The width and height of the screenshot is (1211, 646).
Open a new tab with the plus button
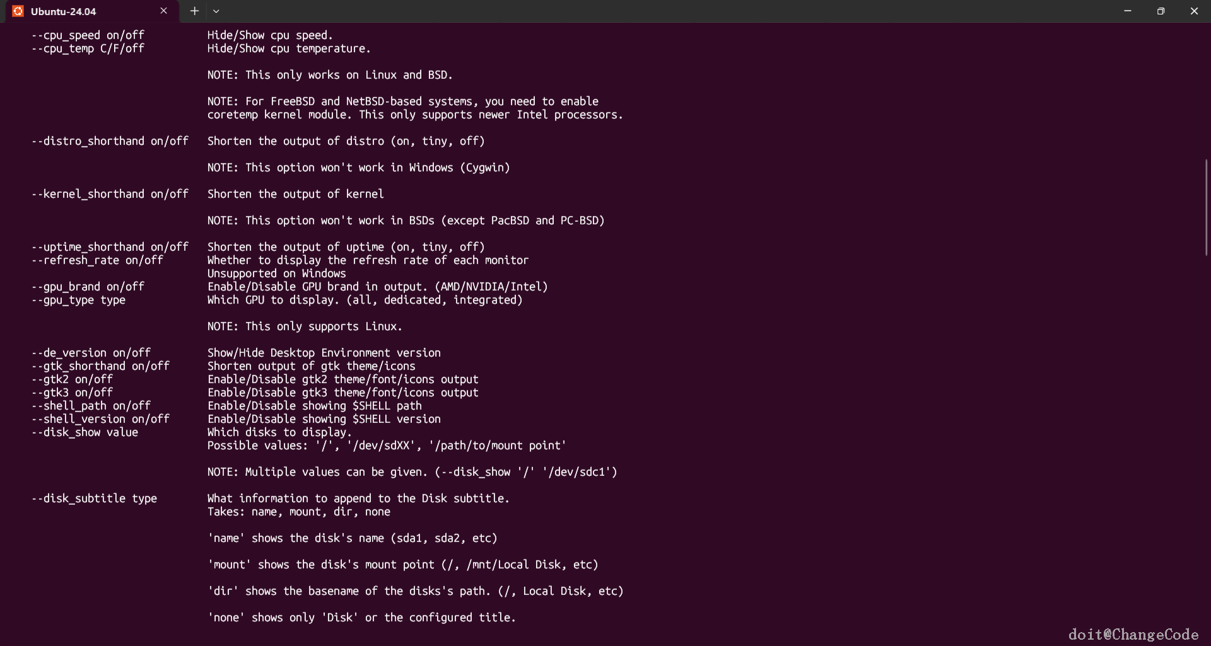[194, 11]
